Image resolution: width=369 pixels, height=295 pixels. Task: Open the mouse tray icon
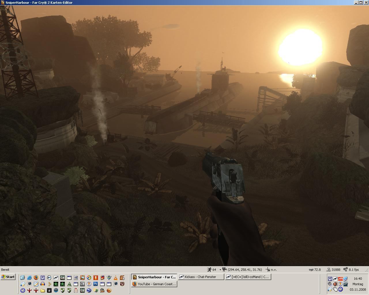tap(335, 289)
